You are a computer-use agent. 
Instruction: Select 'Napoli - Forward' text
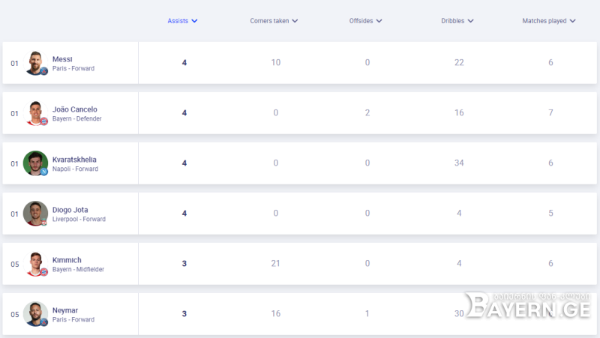(x=75, y=169)
